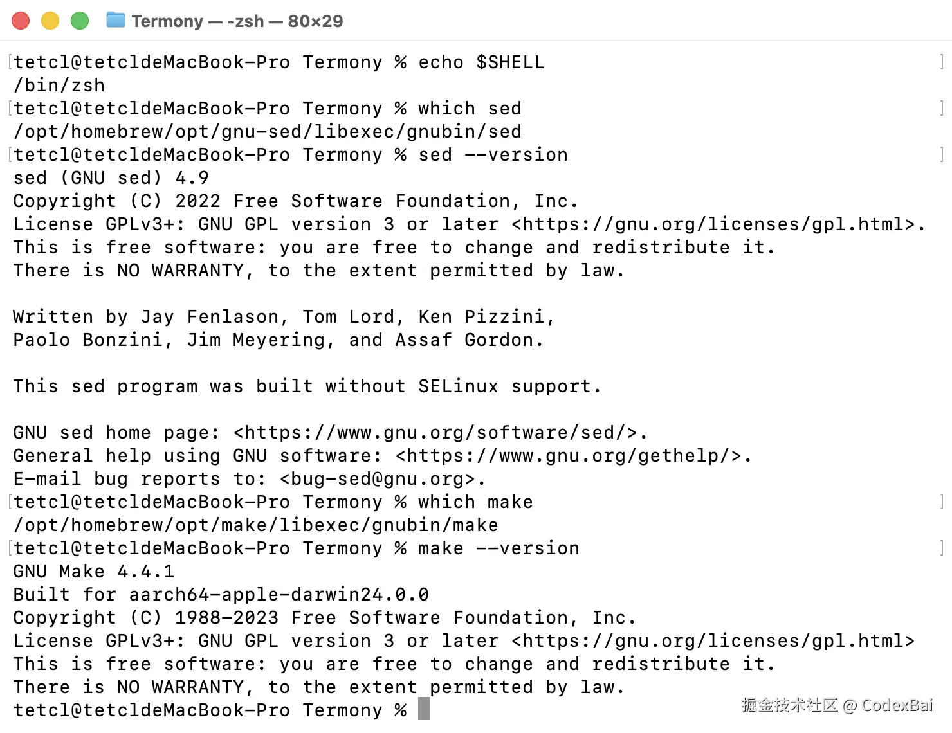Click the Termony folder proxy icon
The image size is (952, 733).
point(116,21)
